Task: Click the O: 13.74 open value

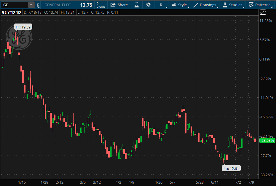Action: click(51, 12)
